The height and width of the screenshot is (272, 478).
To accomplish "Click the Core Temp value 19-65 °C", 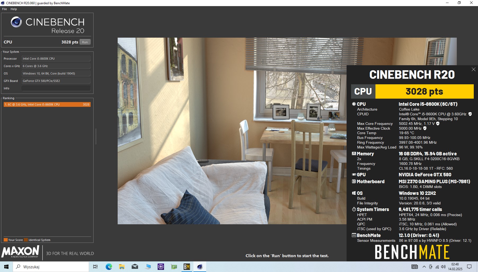I will click(406, 133).
